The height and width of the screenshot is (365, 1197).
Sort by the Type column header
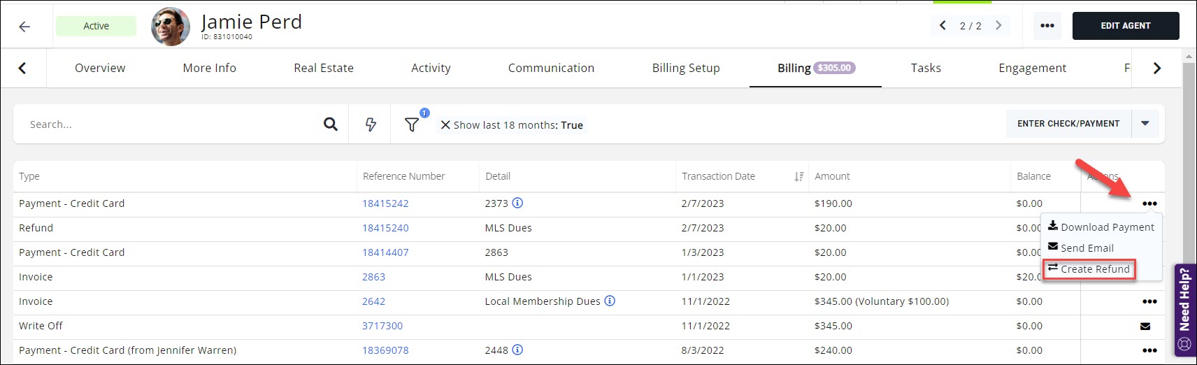coord(29,176)
